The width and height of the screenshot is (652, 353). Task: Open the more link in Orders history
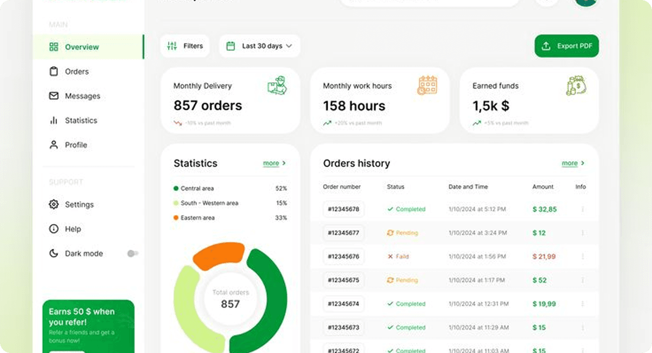[x=573, y=163]
